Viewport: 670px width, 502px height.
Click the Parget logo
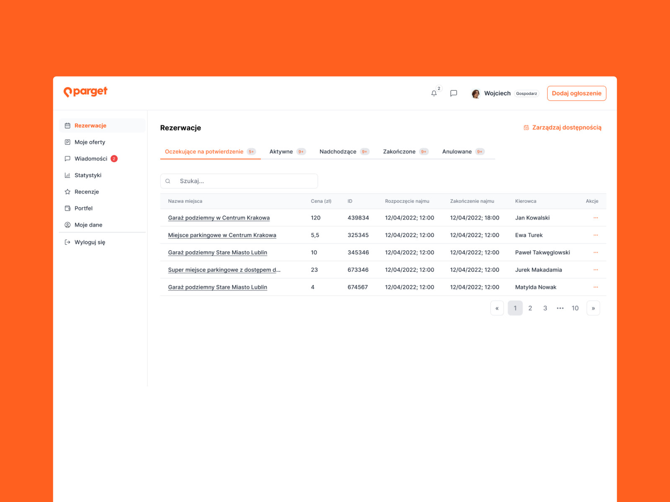(85, 92)
